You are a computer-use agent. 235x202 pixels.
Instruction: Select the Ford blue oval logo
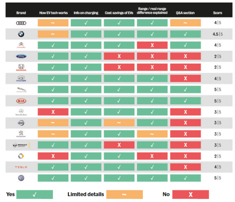click(21, 57)
